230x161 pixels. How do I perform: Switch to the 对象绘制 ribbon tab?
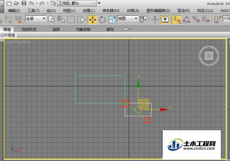click(x=83, y=29)
